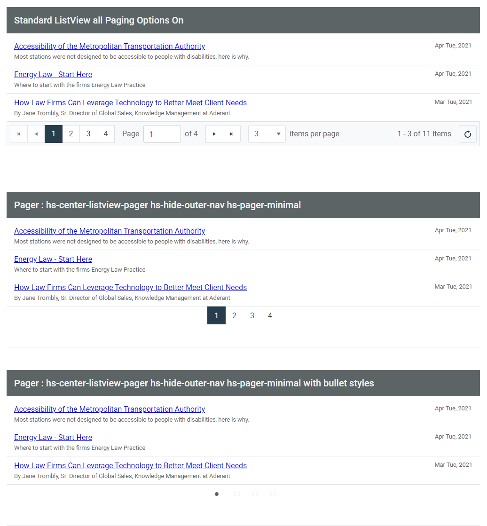
Task: Click the previous page arrow
Action: (36, 133)
